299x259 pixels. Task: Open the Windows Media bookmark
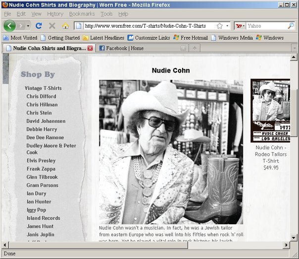tap(232, 38)
